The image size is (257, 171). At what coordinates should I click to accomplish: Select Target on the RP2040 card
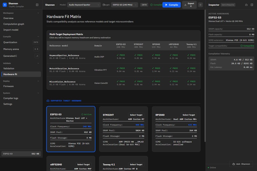pyautogui.click(x=189, y=115)
